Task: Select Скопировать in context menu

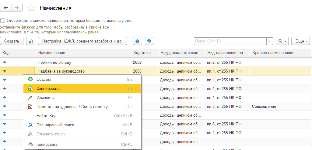Action: 48,89
